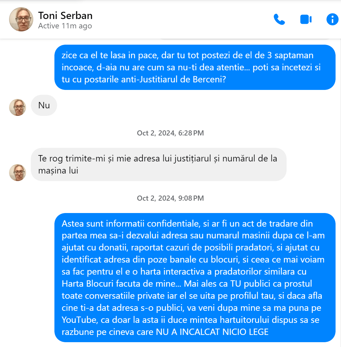Image resolution: width=341 pixels, height=347 pixels.
Task: Open the Toni Serban contact name
Action: point(65,16)
